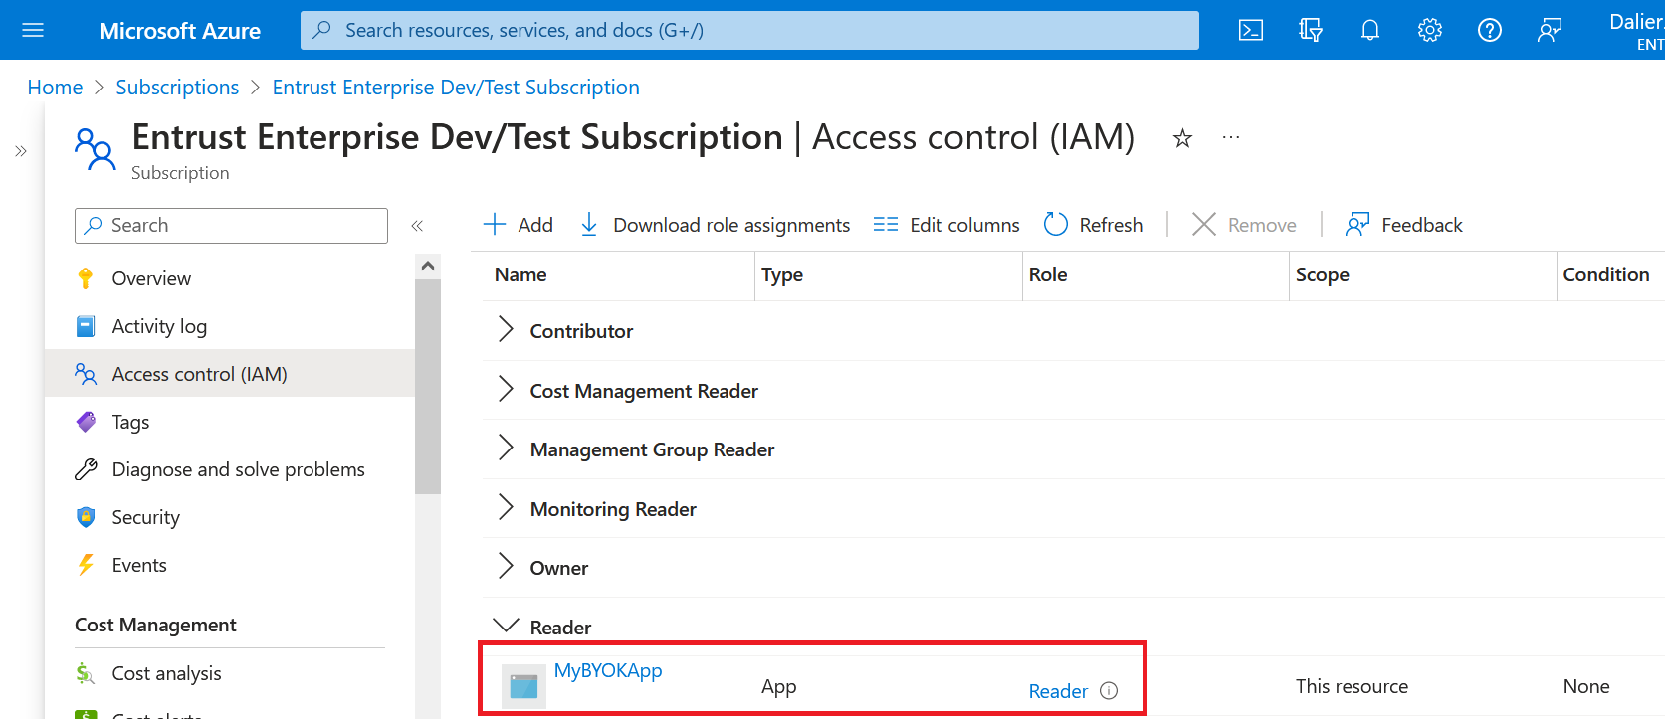Screen dimensions: 1665x719
Task: Open the portal hamburger menu
Action: click(33, 30)
